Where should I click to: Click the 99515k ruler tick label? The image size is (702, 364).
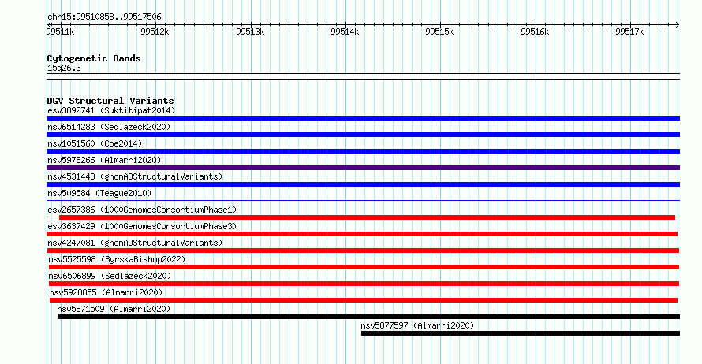click(x=439, y=32)
